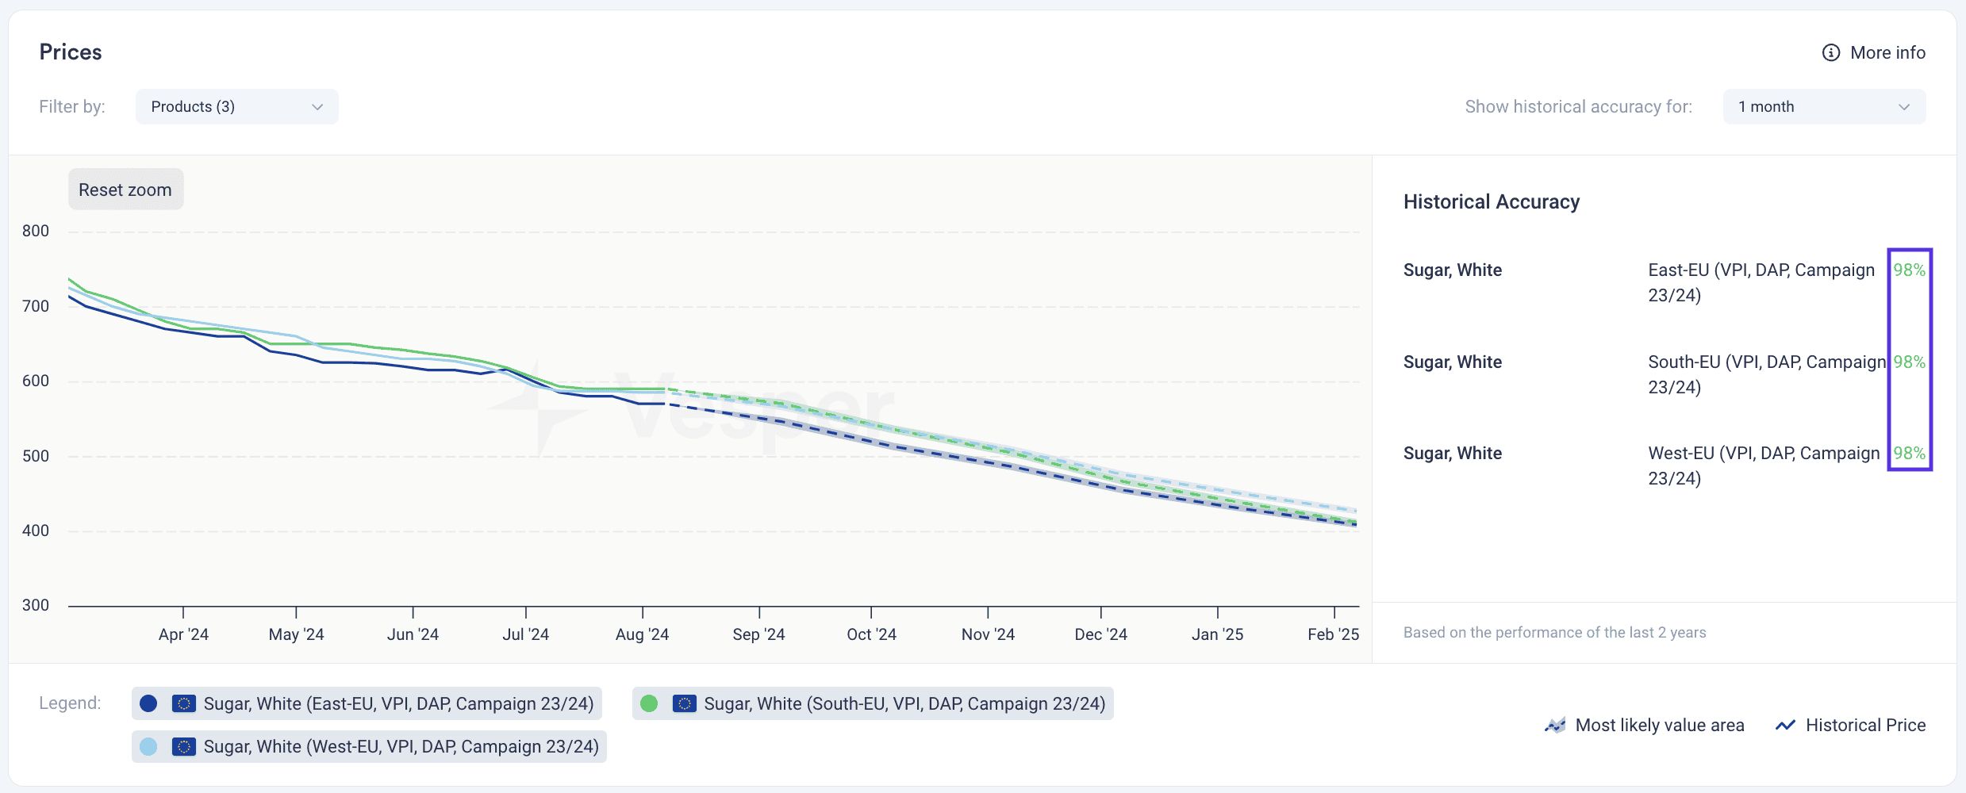Click the West-EU 98% accuracy value
Screen dimensions: 1966x793
(1910, 453)
